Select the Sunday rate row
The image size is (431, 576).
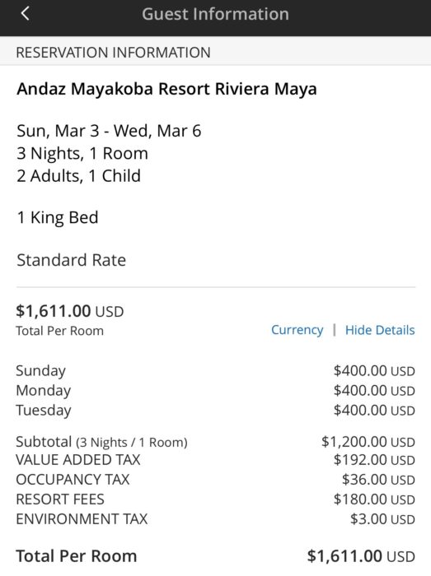click(216, 370)
